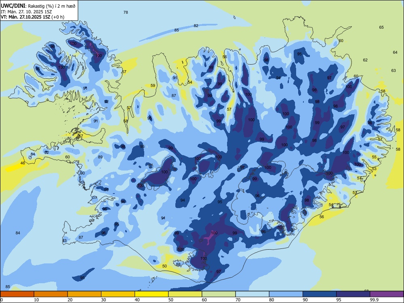Click the violet legend swatch above 99.9

[x=387, y=294]
